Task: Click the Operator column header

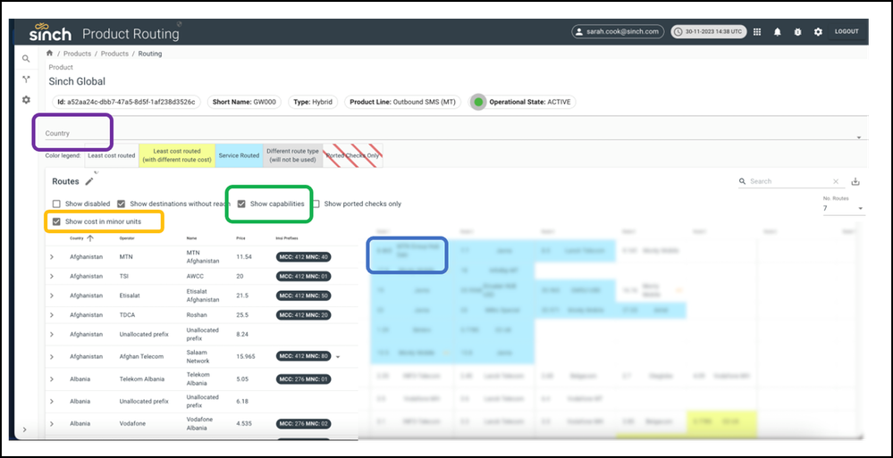Action: coord(126,238)
